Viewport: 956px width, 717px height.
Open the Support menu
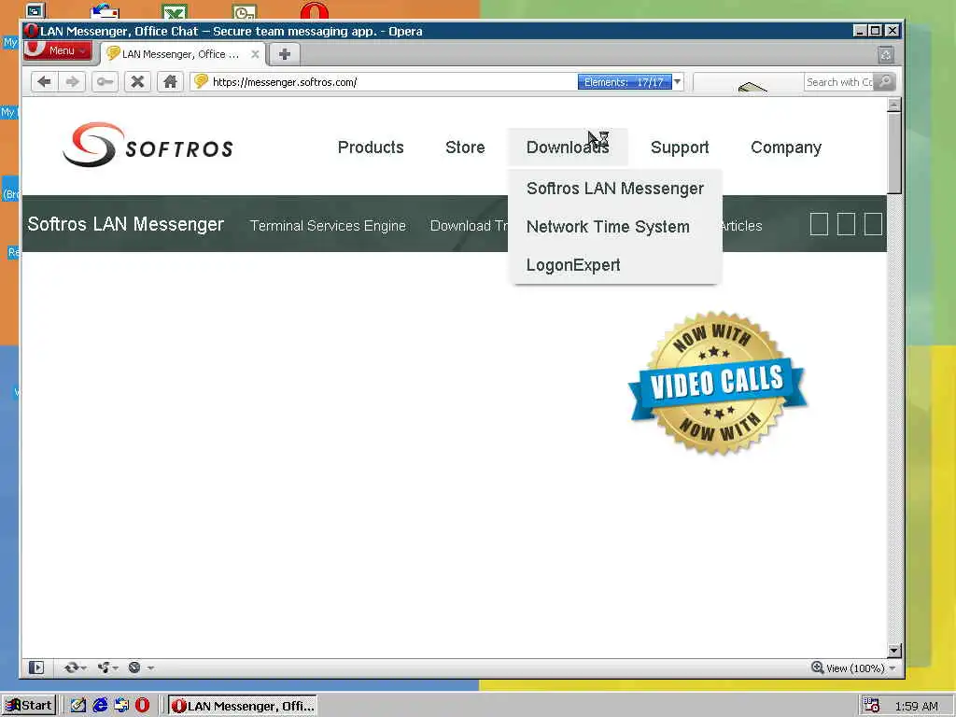(680, 148)
